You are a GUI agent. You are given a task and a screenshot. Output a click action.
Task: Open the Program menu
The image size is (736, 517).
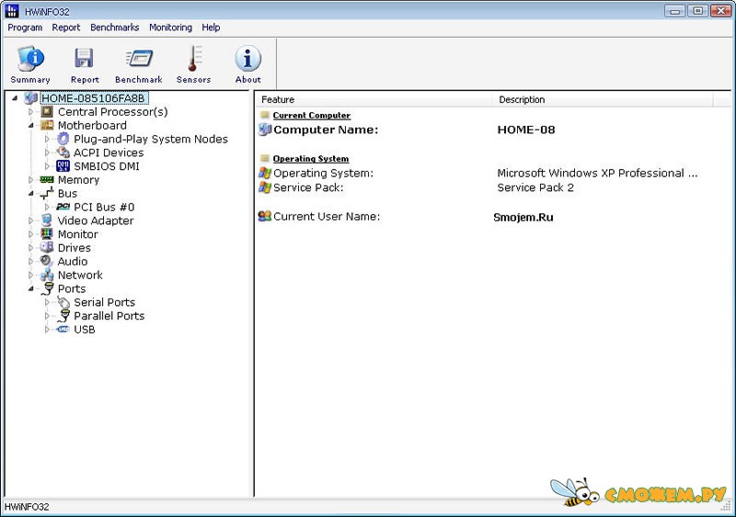coord(25,28)
